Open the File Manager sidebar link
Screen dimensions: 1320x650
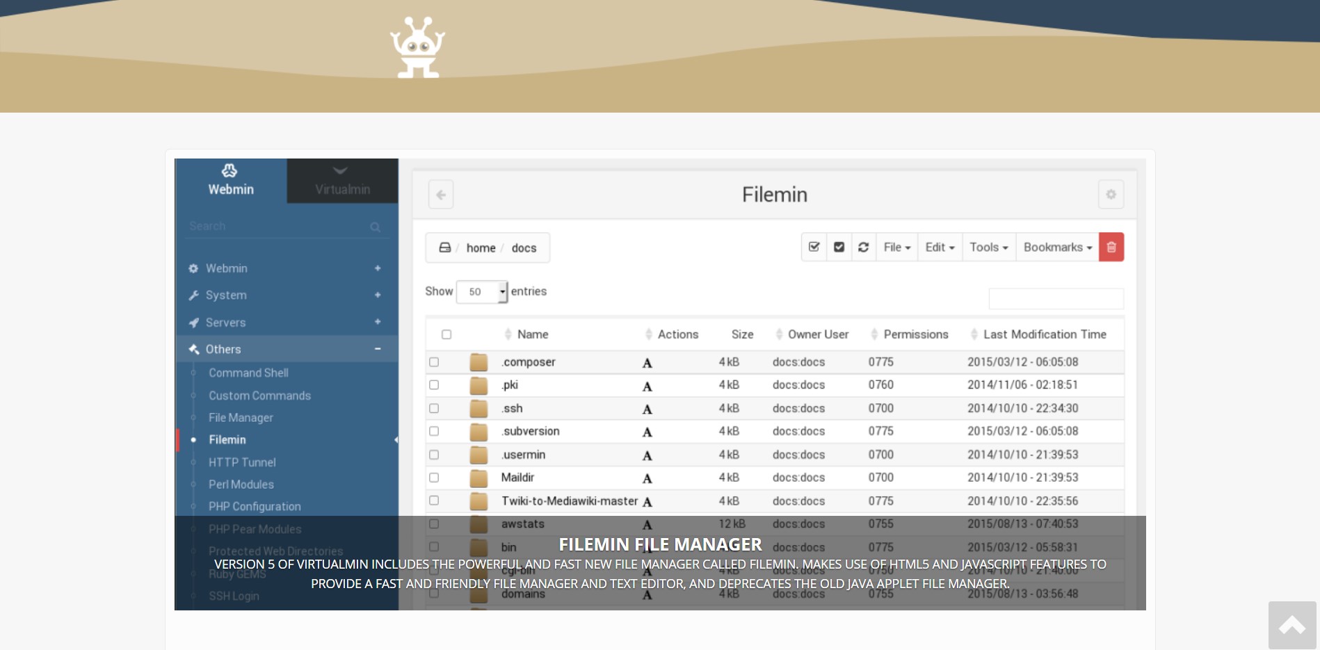(x=240, y=418)
